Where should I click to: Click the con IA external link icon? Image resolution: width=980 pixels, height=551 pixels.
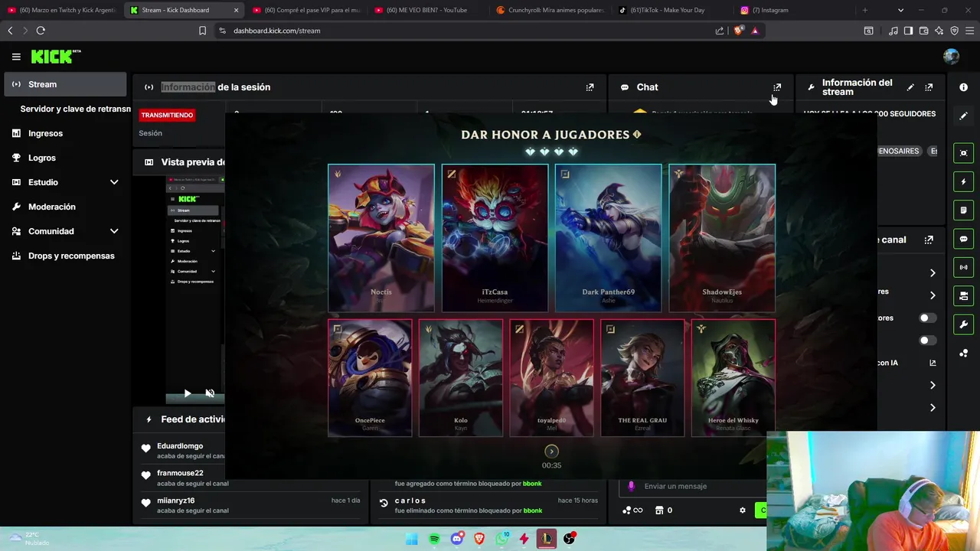click(933, 363)
